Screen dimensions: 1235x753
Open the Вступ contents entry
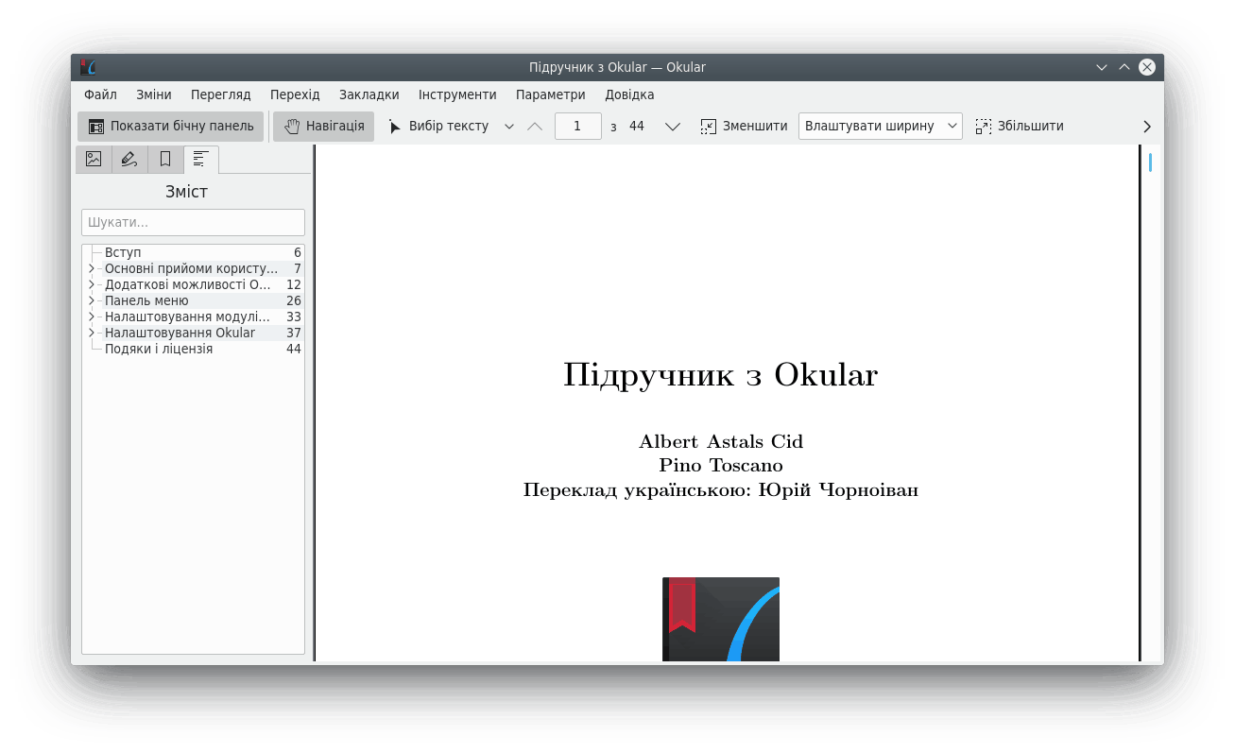coord(123,252)
